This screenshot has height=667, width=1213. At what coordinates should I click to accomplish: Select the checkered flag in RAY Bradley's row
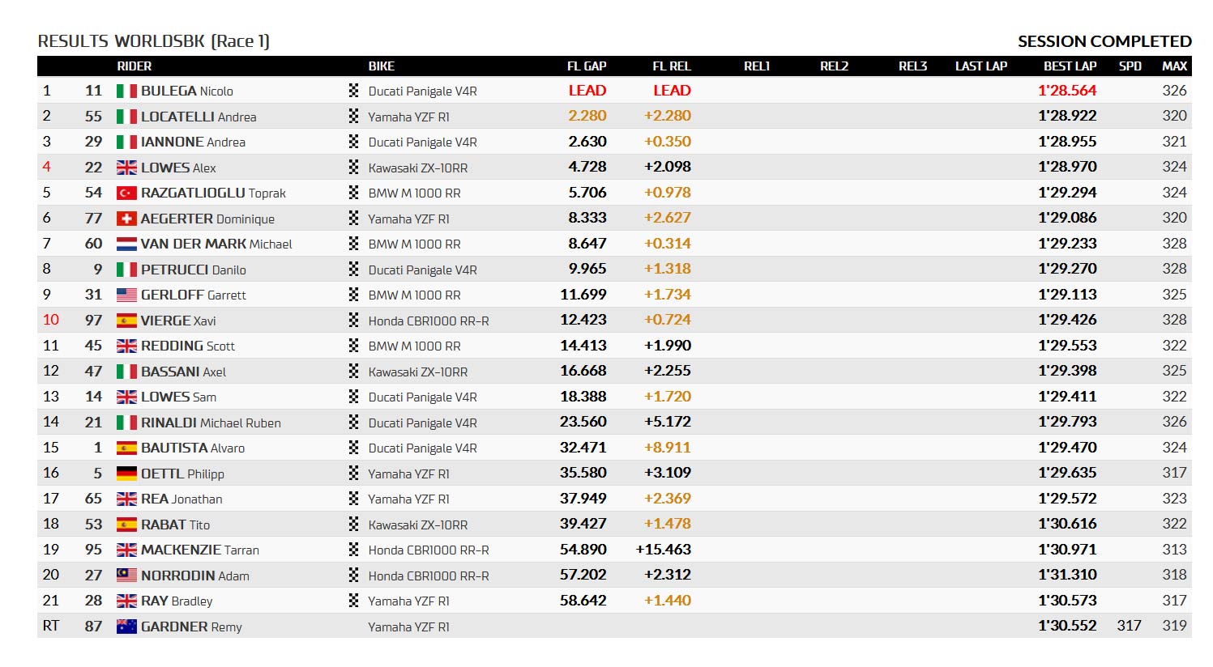coord(353,601)
